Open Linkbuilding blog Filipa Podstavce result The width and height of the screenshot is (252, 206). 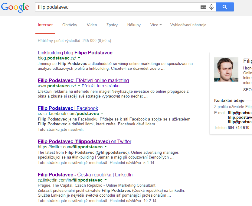[75, 53]
